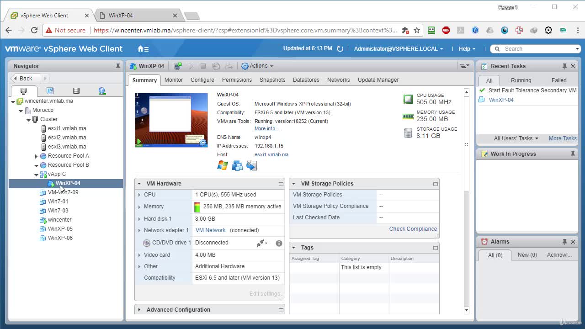
Task: Expand the Video card row
Action: (139, 255)
